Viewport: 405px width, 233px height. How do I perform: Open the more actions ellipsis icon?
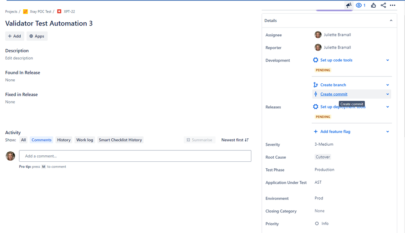392,5
